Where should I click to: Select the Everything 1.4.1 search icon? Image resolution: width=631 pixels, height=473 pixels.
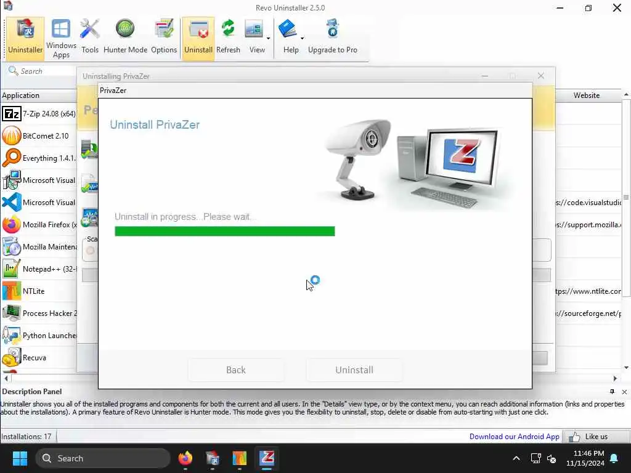click(x=11, y=158)
